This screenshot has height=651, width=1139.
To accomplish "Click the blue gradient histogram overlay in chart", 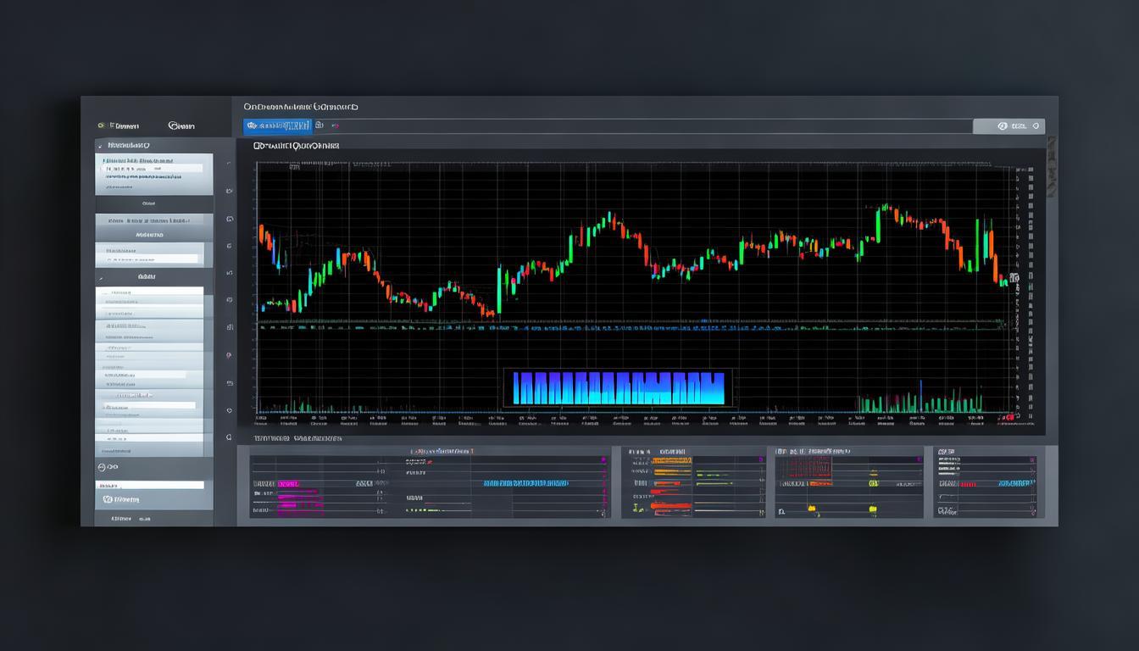I will [619, 388].
